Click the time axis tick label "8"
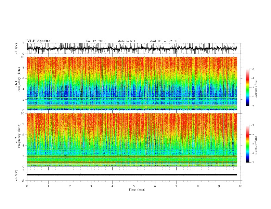Screen dimensions: 271x209 (x=198, y=186)
